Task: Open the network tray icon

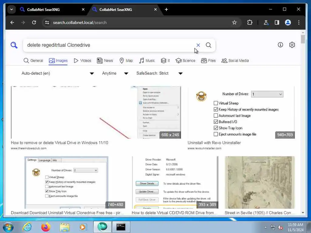Action: click(x=273, y=228)
